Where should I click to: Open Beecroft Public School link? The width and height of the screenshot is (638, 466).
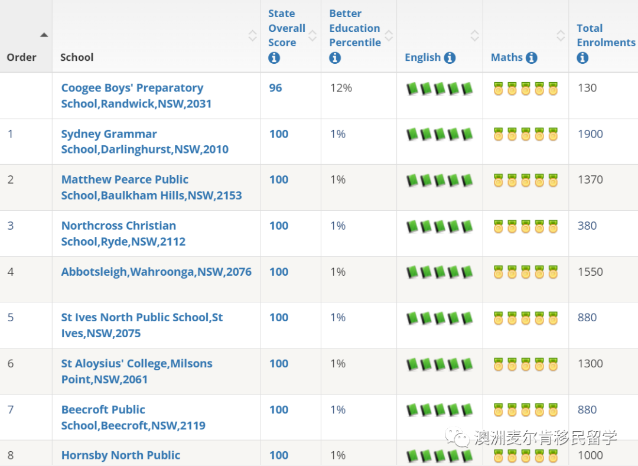pyautogui.click(x=133, y=417)
